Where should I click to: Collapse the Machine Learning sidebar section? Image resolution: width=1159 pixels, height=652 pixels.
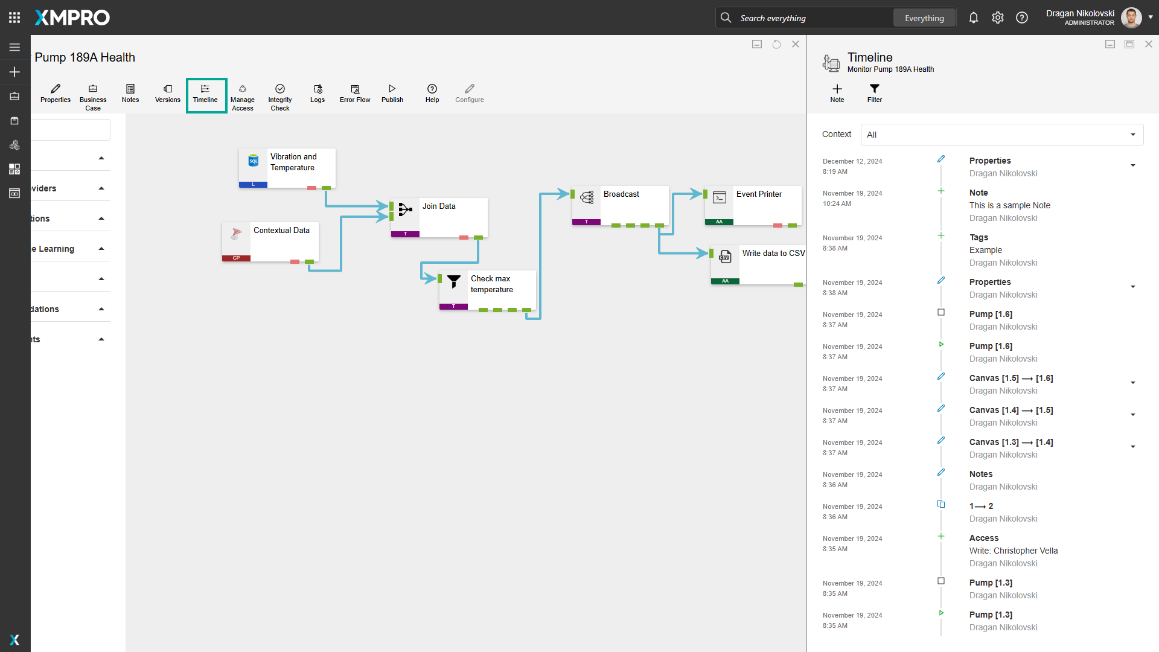pyautogui.click(x=101, y=248)
